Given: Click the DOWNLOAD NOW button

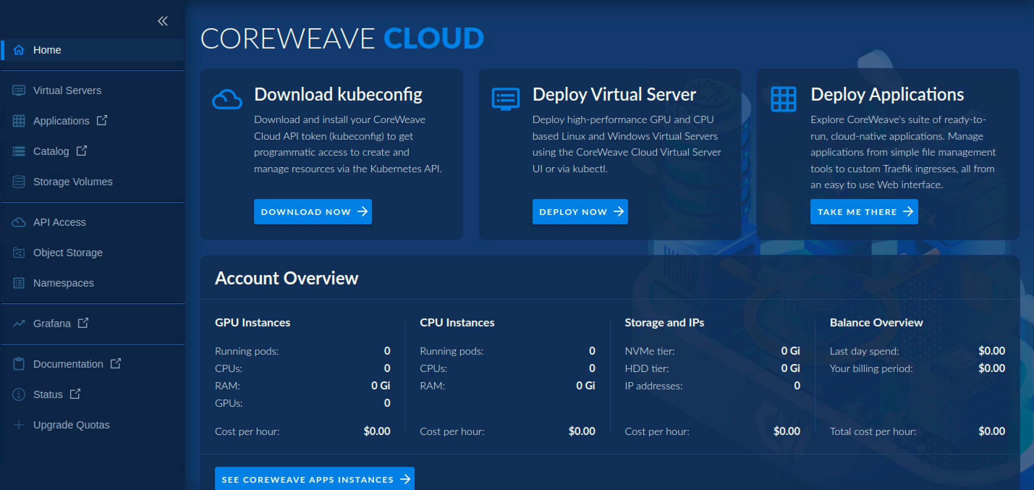Looking at the screenshot, I should (313, 212).
